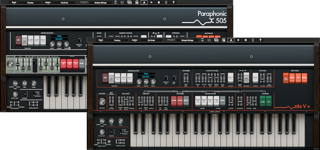320x150 pixels.
Task: Open the Factory bank dropdown in XILS V+
Action: [117, 40]
